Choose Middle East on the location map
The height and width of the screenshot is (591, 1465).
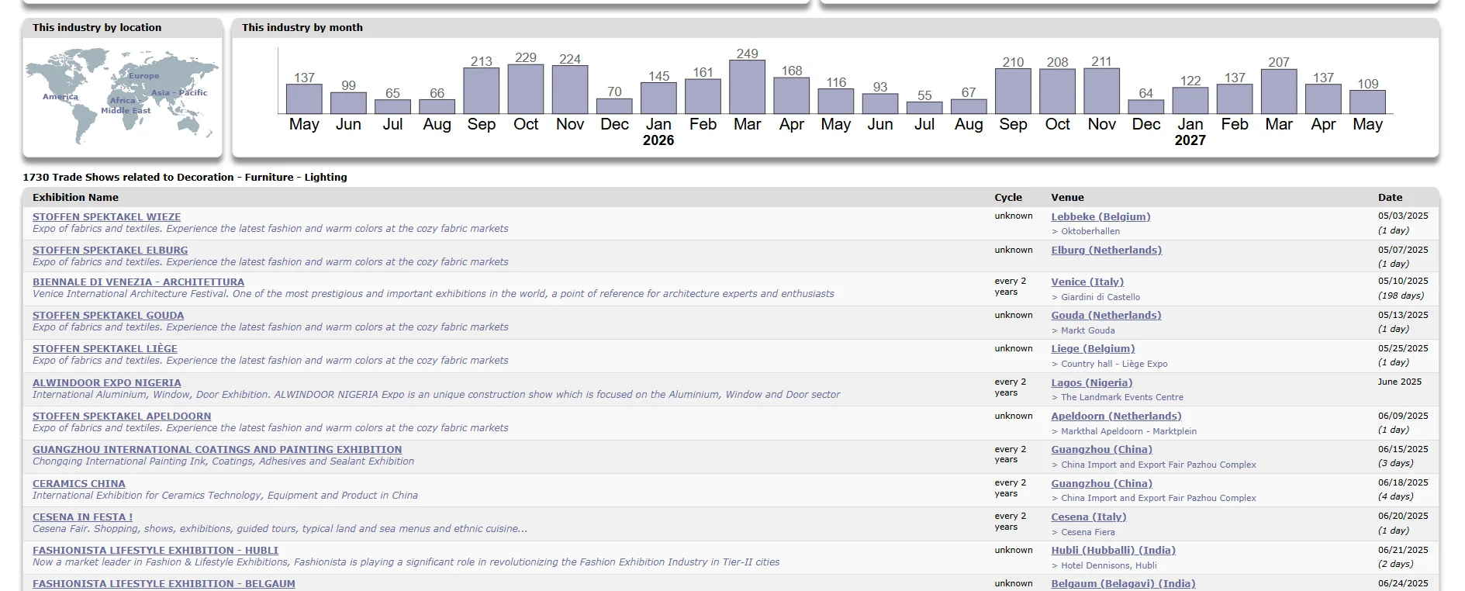coord(126,110)
